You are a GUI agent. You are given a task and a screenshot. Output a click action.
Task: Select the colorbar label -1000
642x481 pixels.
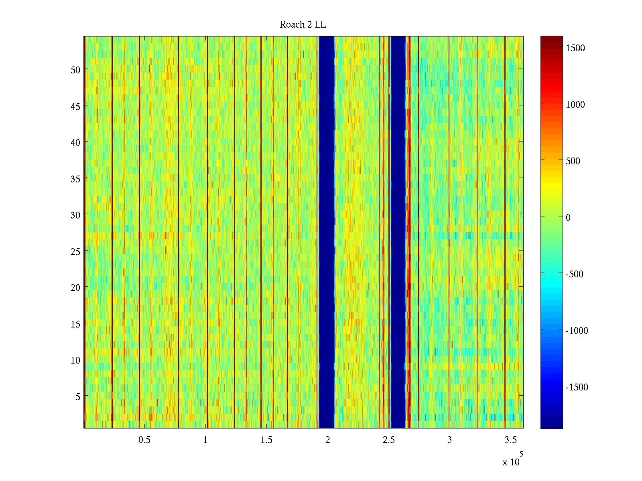tap(576, 331)
